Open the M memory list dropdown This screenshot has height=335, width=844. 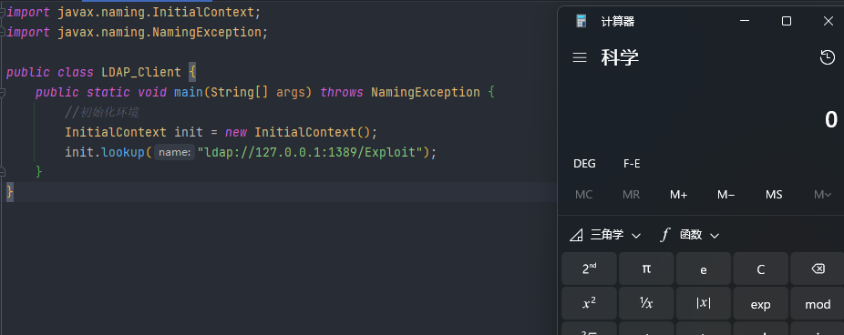click(x=822, y=195)
